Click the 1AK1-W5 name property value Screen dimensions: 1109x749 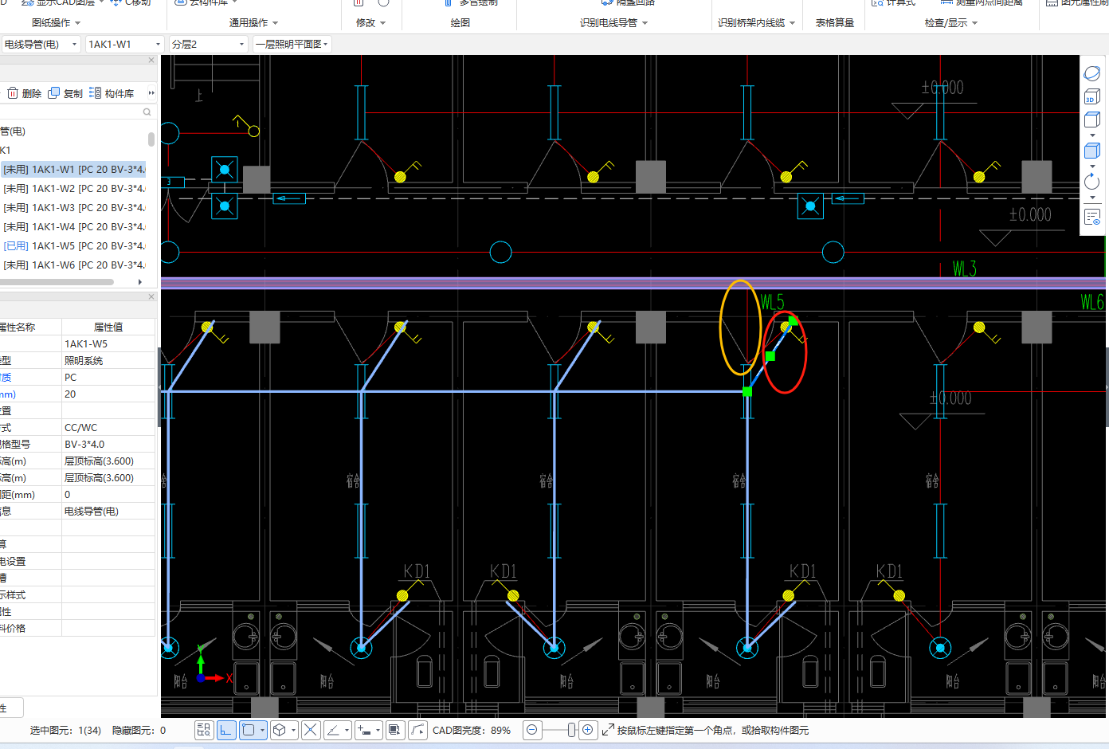click(108, 343)
